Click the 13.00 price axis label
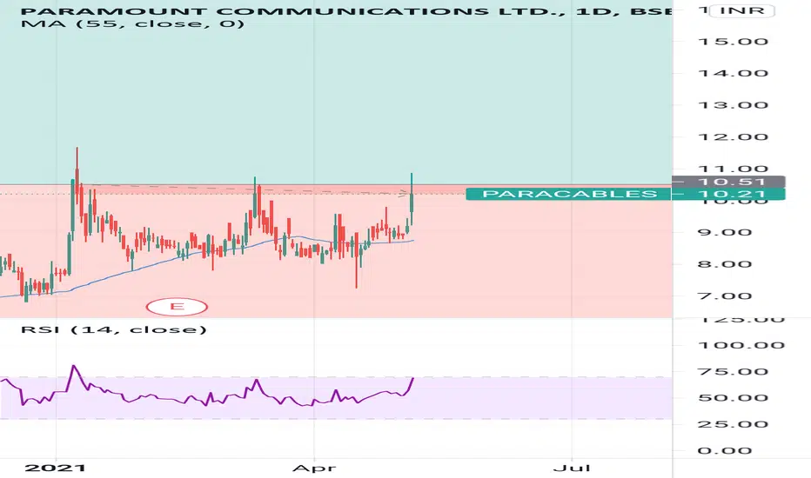The height and width of the screenshot is (478, 811). click(734, 105)
